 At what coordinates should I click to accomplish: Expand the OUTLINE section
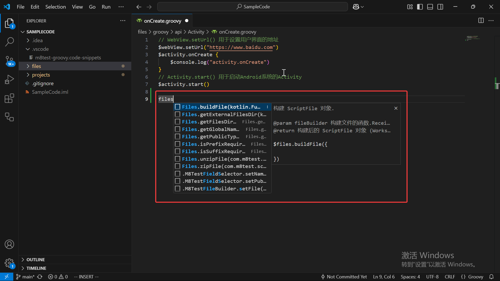[x=36, y=260]
